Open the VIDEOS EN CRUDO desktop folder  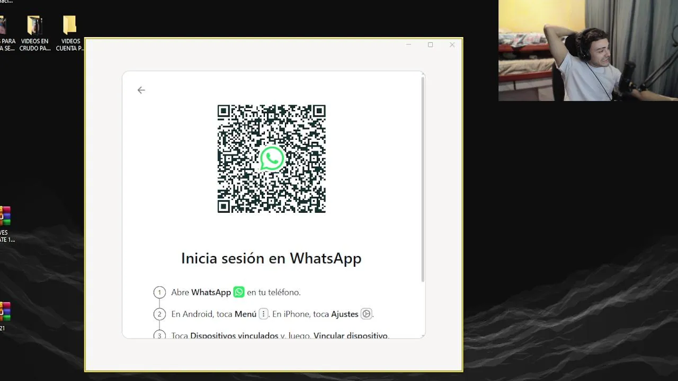tap(35, 33)
